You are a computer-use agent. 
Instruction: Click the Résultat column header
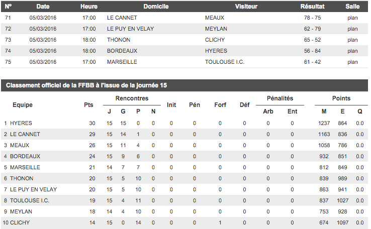[312, 7]
